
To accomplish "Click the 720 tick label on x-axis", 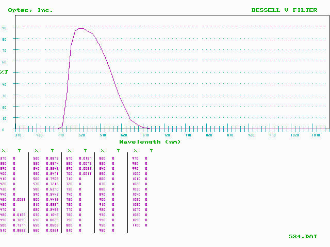I will [x=167, y=135].
